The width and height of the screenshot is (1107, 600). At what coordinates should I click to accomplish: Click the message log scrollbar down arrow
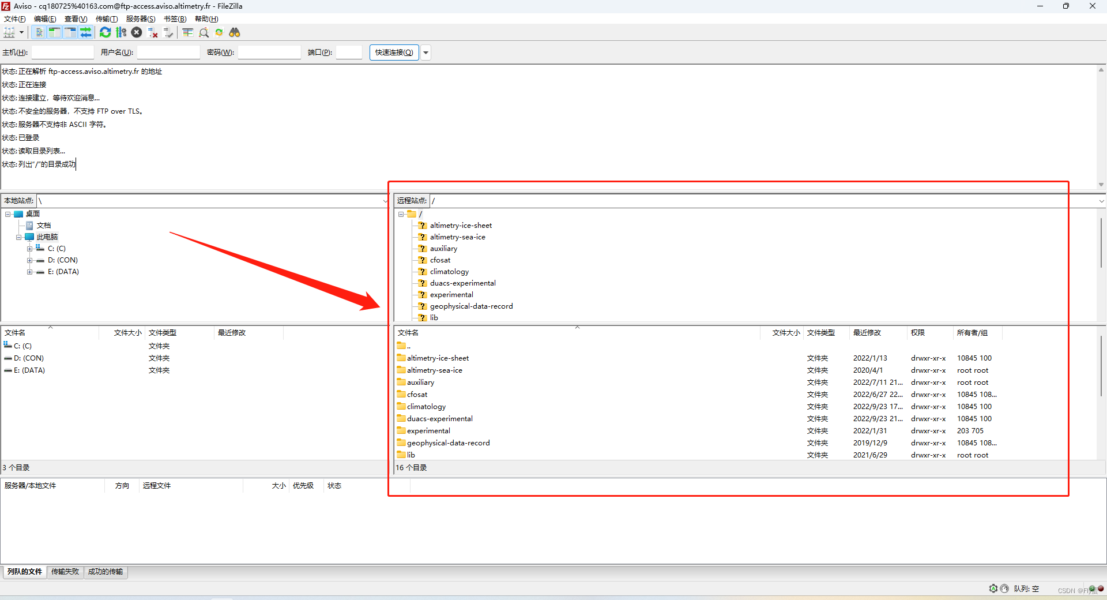[x=1101, y=185]
